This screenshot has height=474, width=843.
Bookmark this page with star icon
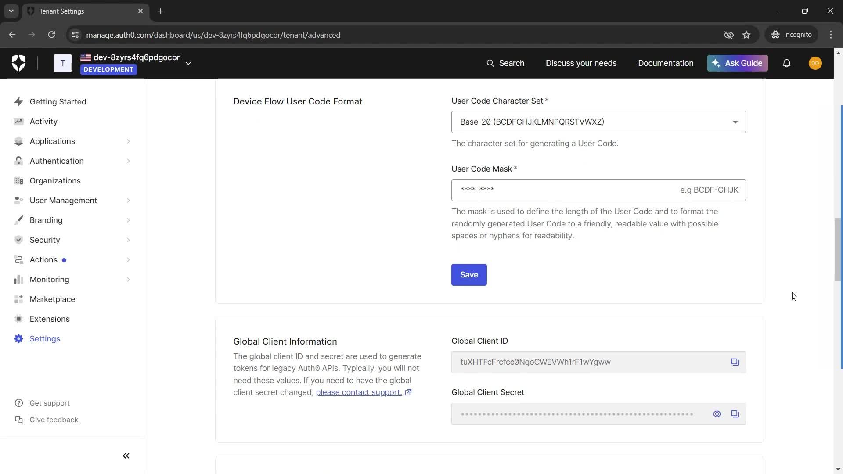pos(746,35)
